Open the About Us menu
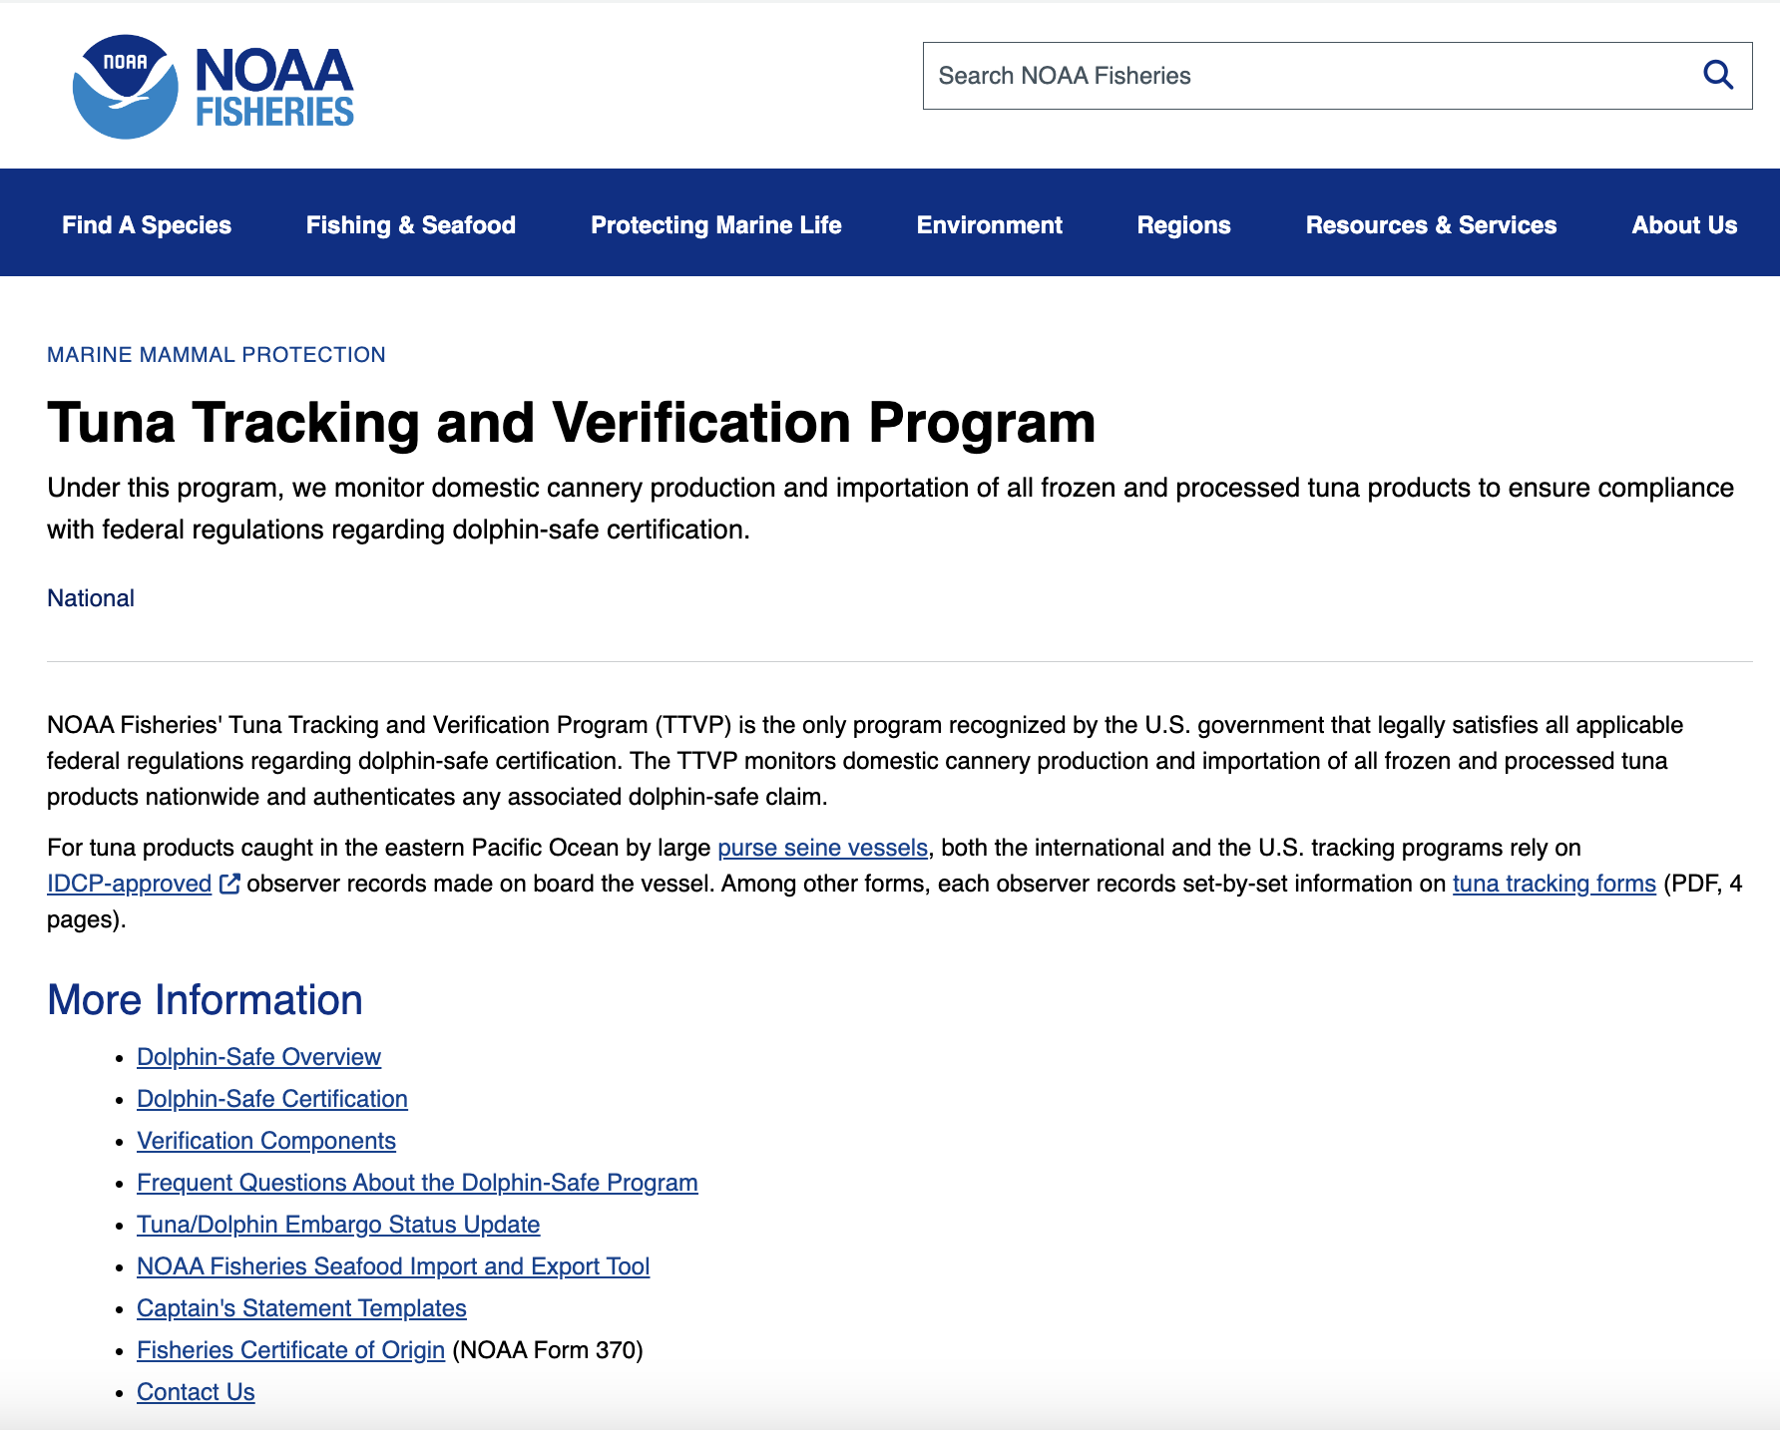Screen dimensions: 1780x1430 tap(1683, 225)
